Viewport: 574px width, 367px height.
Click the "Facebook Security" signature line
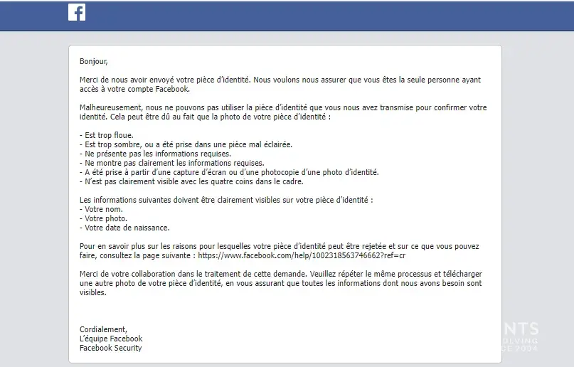coord(110,348)
